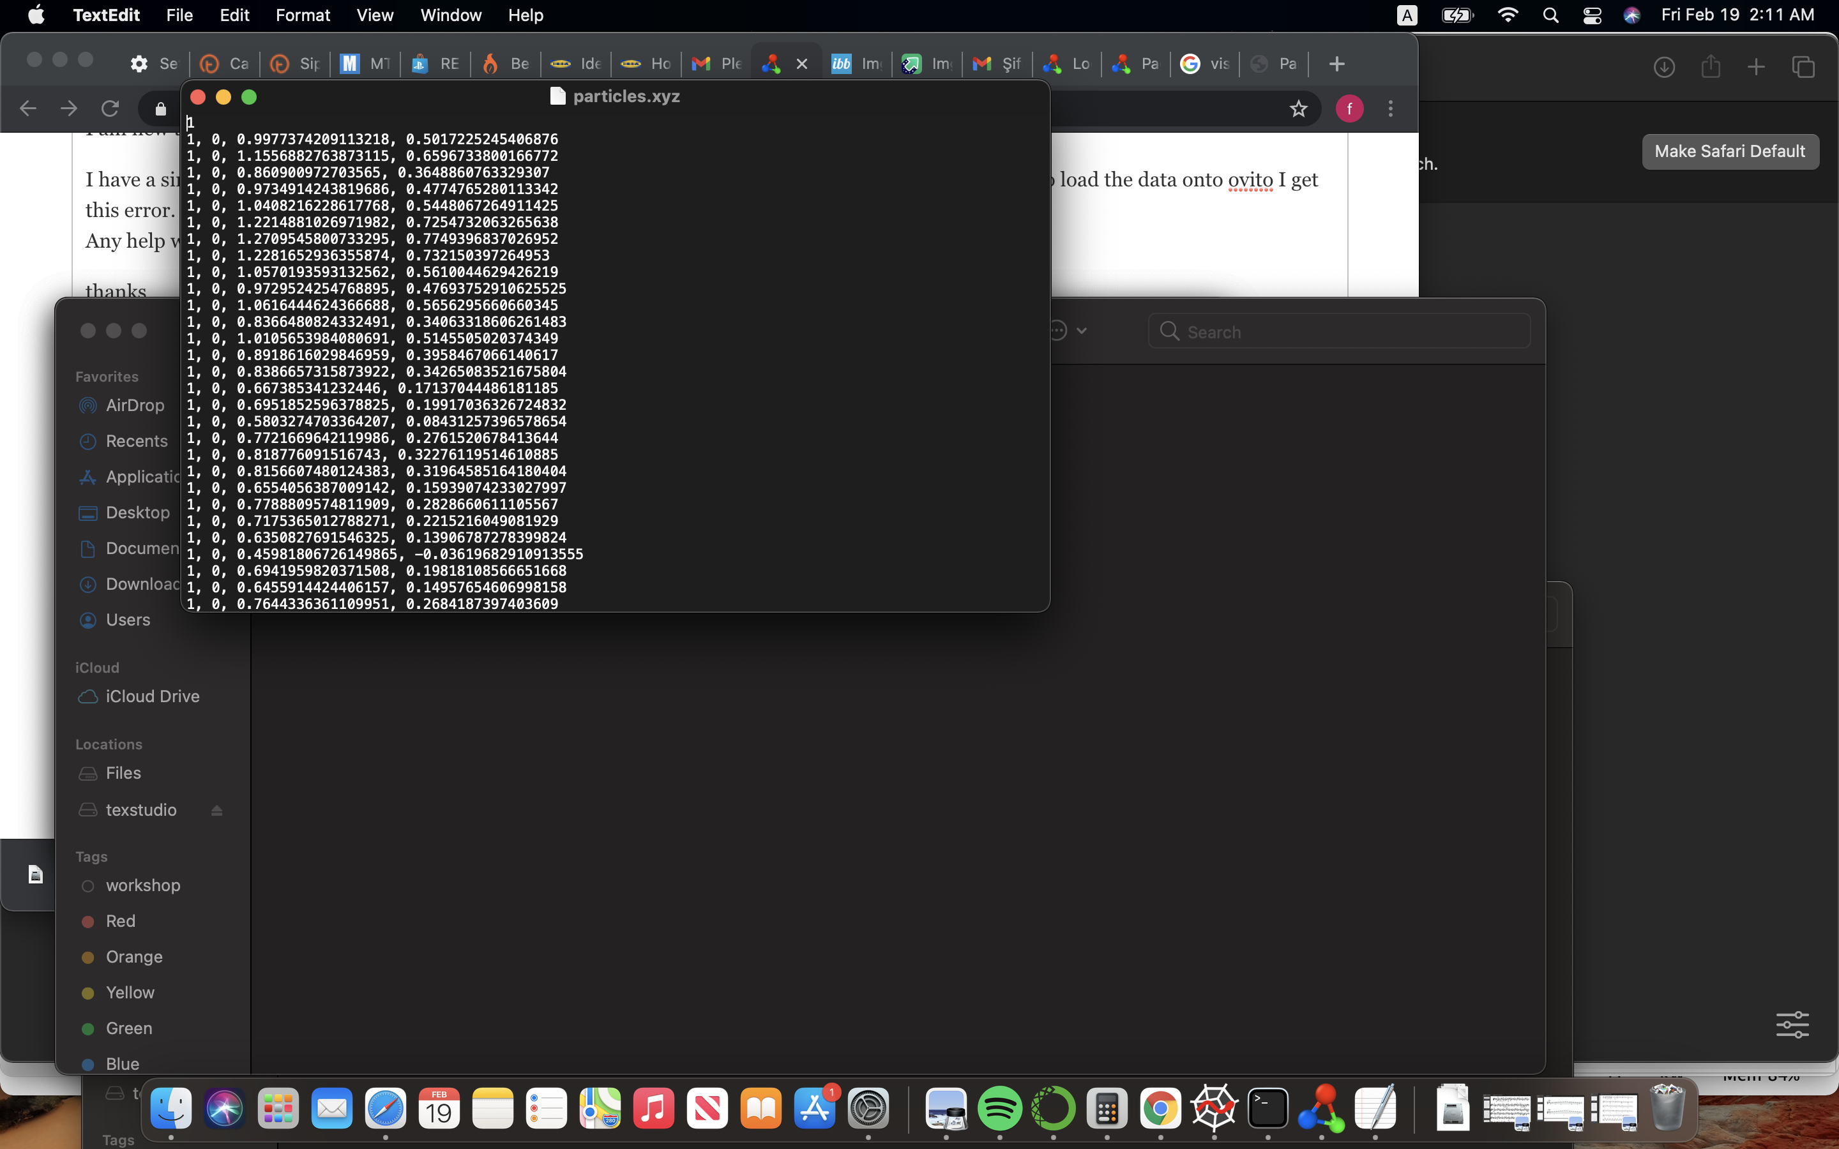The width and height of the screenshot is (1839, 1149).
Task: Eject the texstudio volume
Action: point(216,810)
